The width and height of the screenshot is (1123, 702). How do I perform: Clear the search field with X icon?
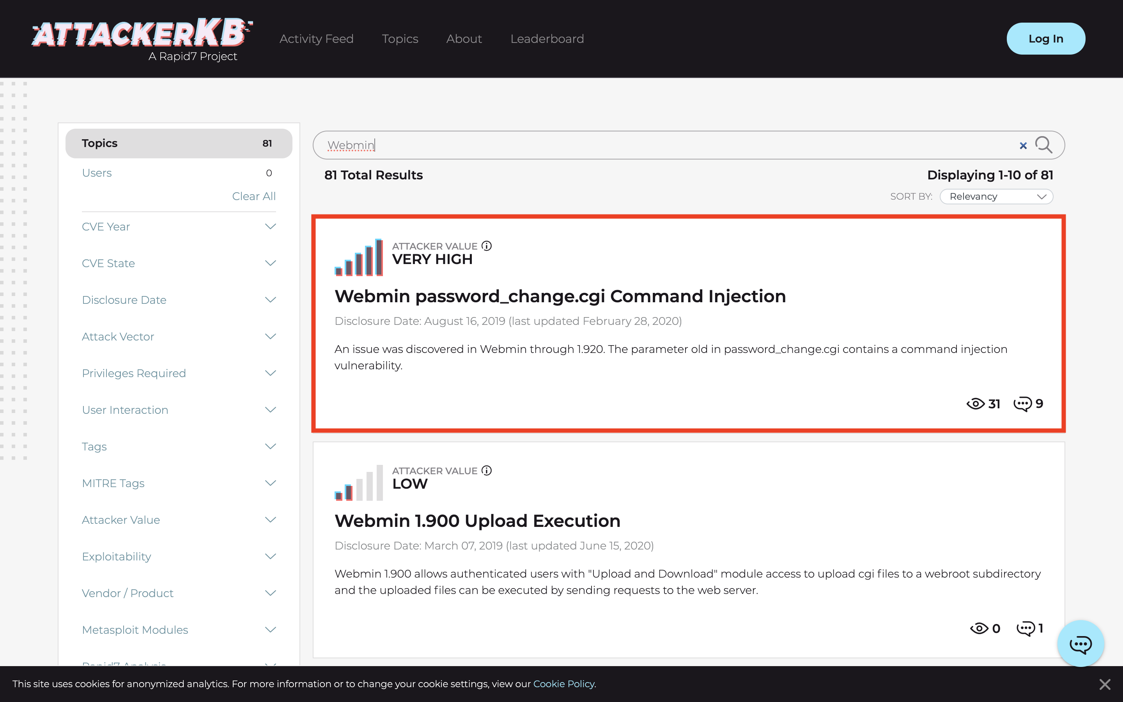point(1023,146)
